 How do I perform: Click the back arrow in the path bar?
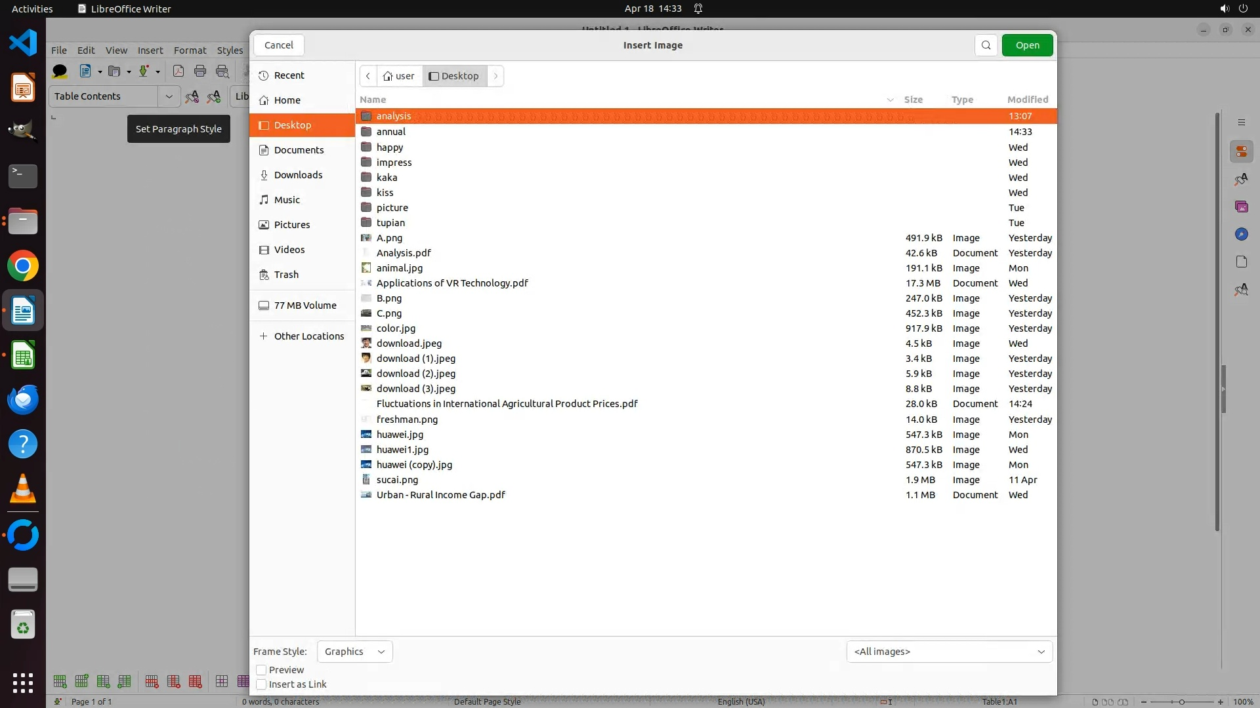368,76
